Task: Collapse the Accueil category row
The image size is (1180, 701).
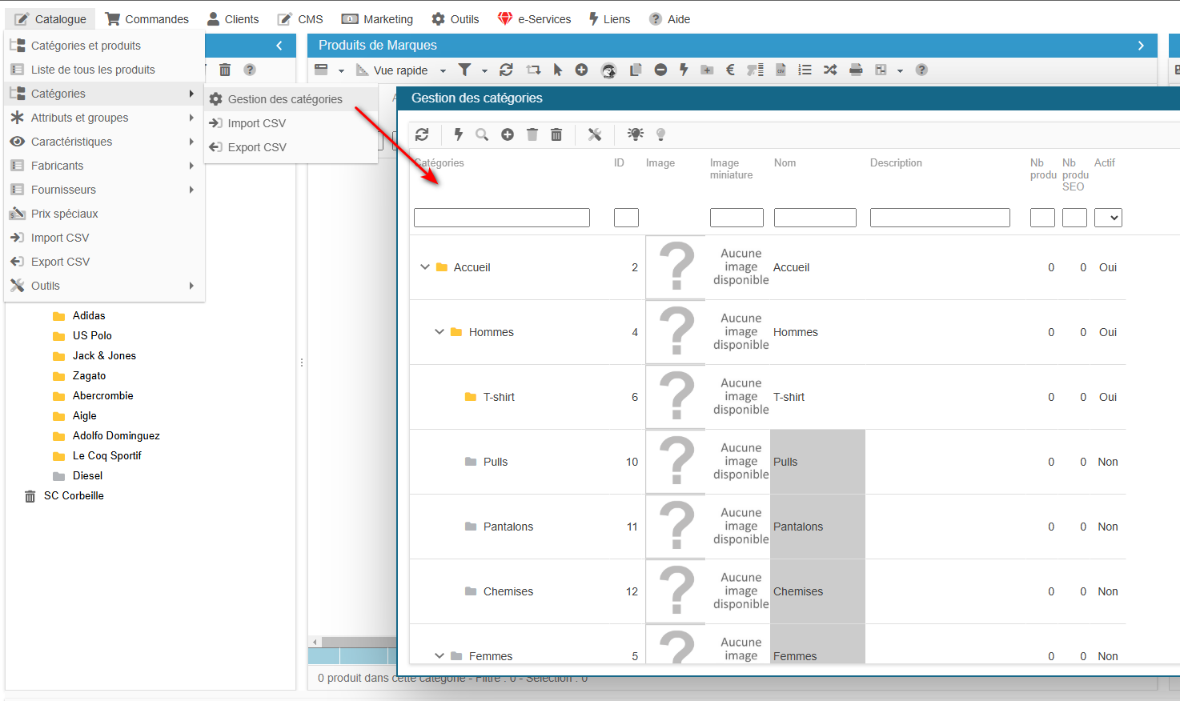Action: pyautogui.click(x=425, y=267)
